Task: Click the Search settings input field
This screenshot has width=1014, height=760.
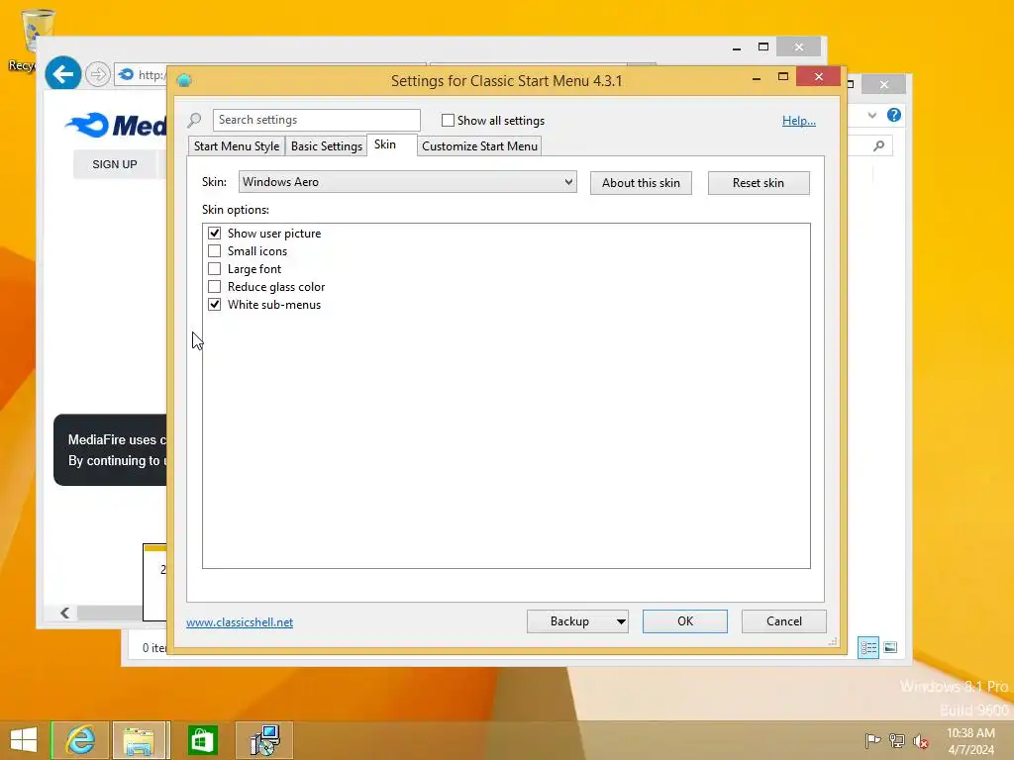Action: (316, 120)
